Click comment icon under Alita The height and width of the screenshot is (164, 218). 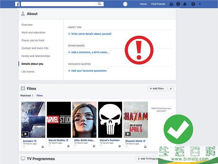tap(75, 146)
